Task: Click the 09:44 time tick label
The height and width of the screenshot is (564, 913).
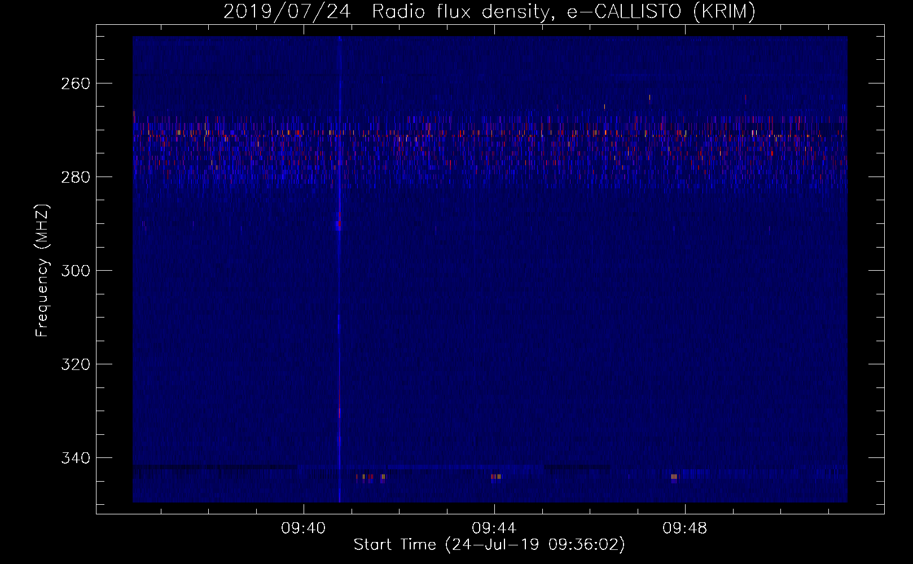Action: tap(494, 528)
